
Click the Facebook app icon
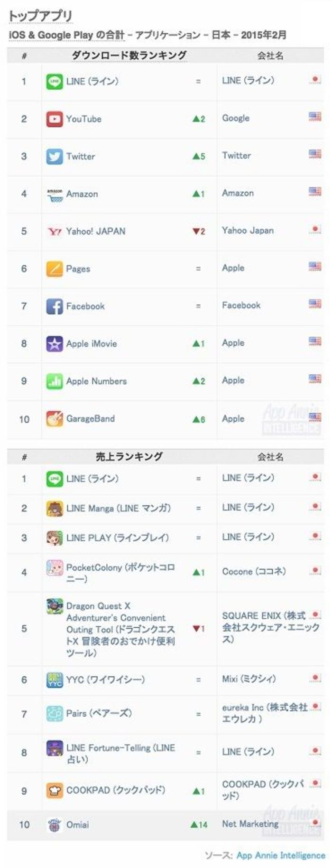point(54,306)
